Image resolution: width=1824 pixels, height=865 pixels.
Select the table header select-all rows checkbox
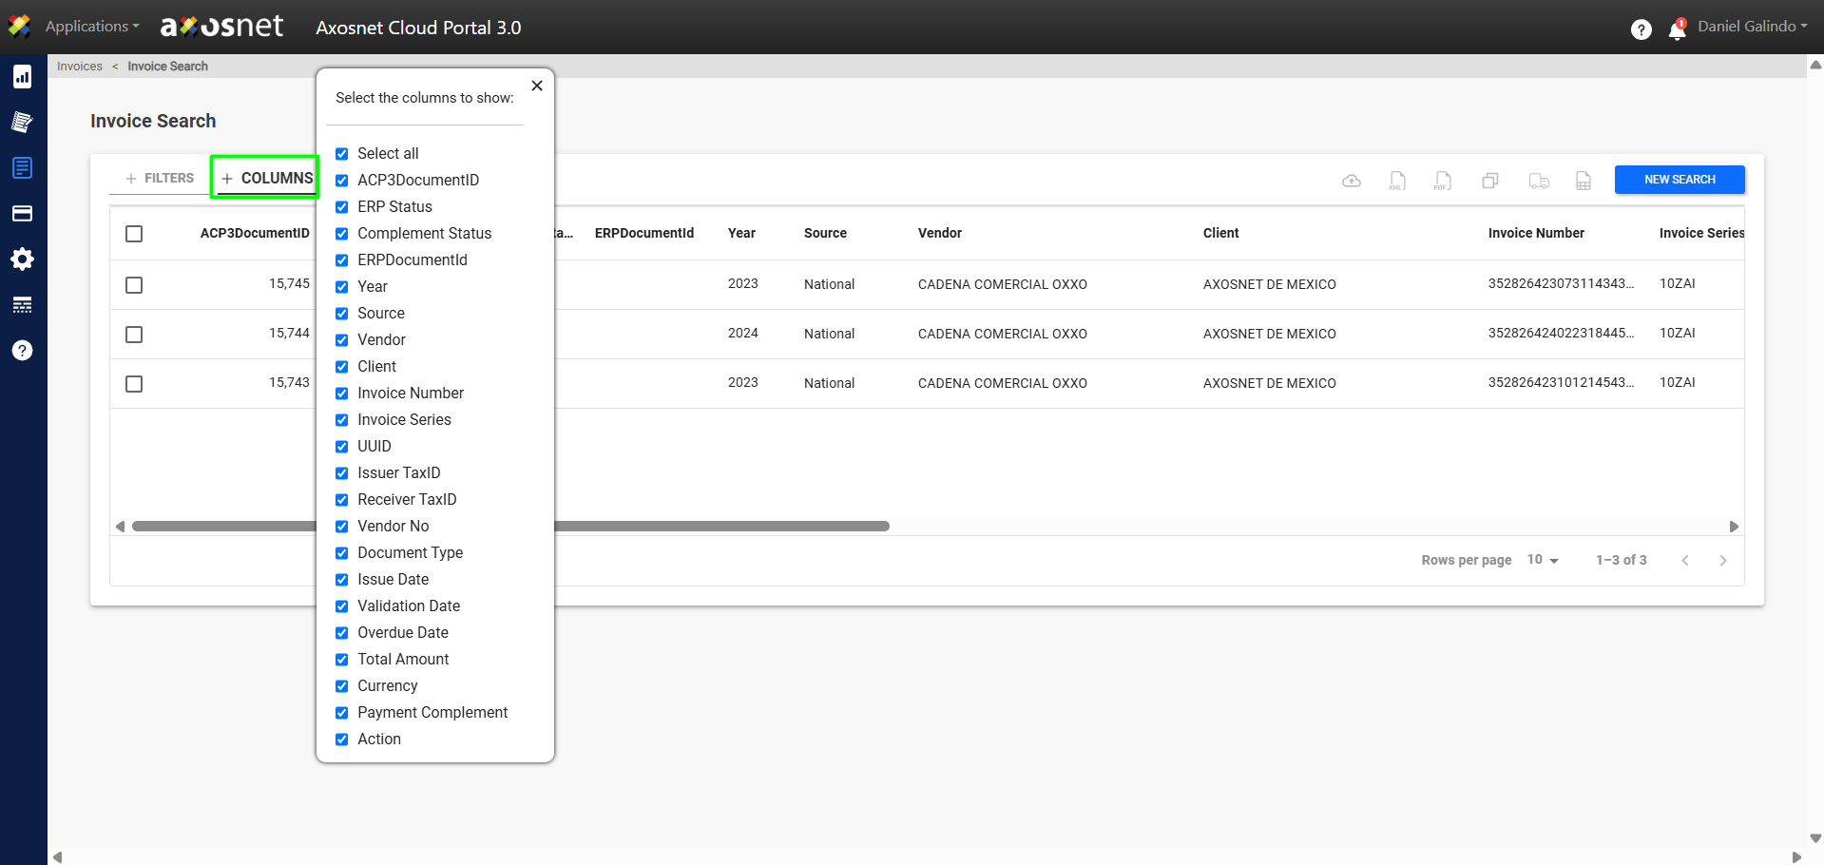[x=134, y=234]
